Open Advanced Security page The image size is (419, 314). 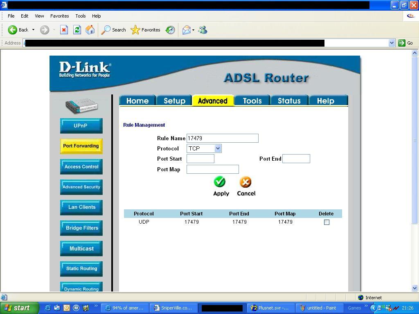point(81,187)
